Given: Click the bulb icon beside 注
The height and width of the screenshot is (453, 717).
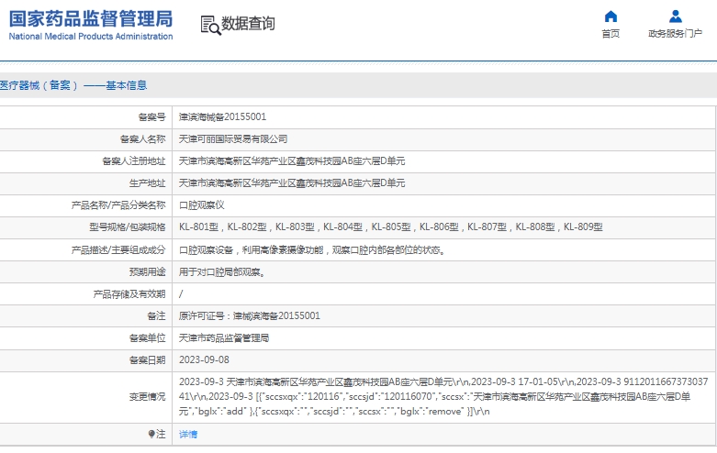Looking at the screenshot, I should 151,434.
